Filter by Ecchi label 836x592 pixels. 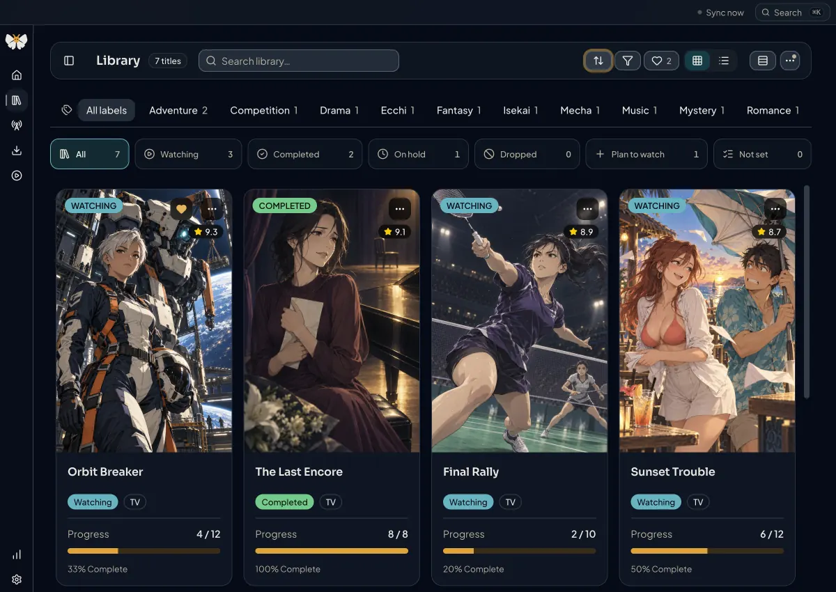[398, 110]
